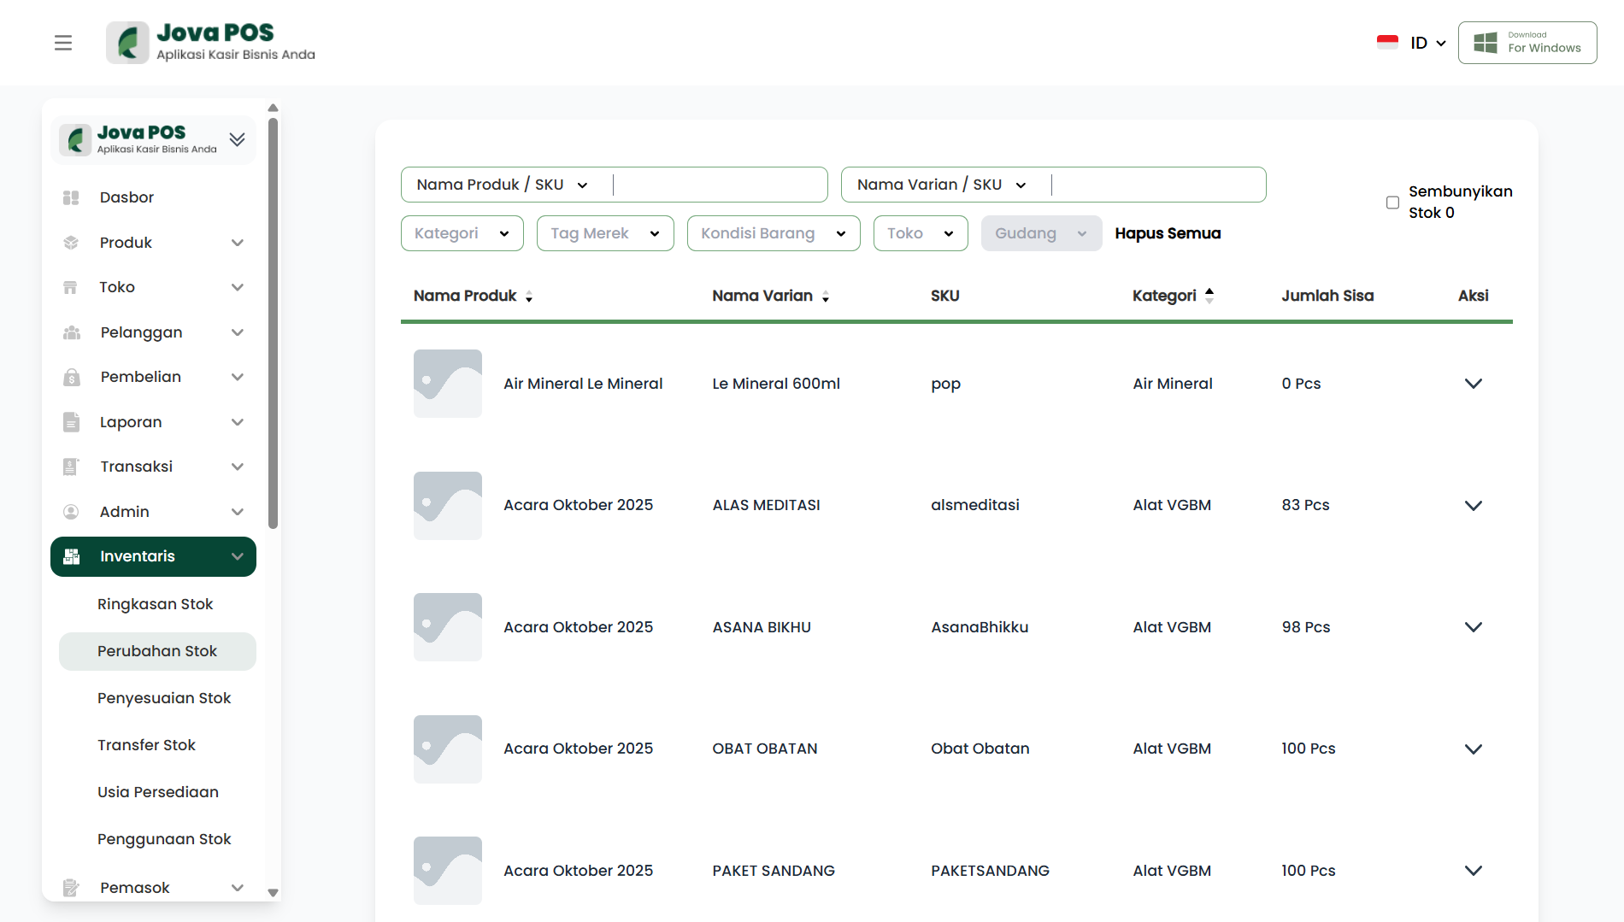Click the Dasbor icon in sidebar

pos(71,197)
